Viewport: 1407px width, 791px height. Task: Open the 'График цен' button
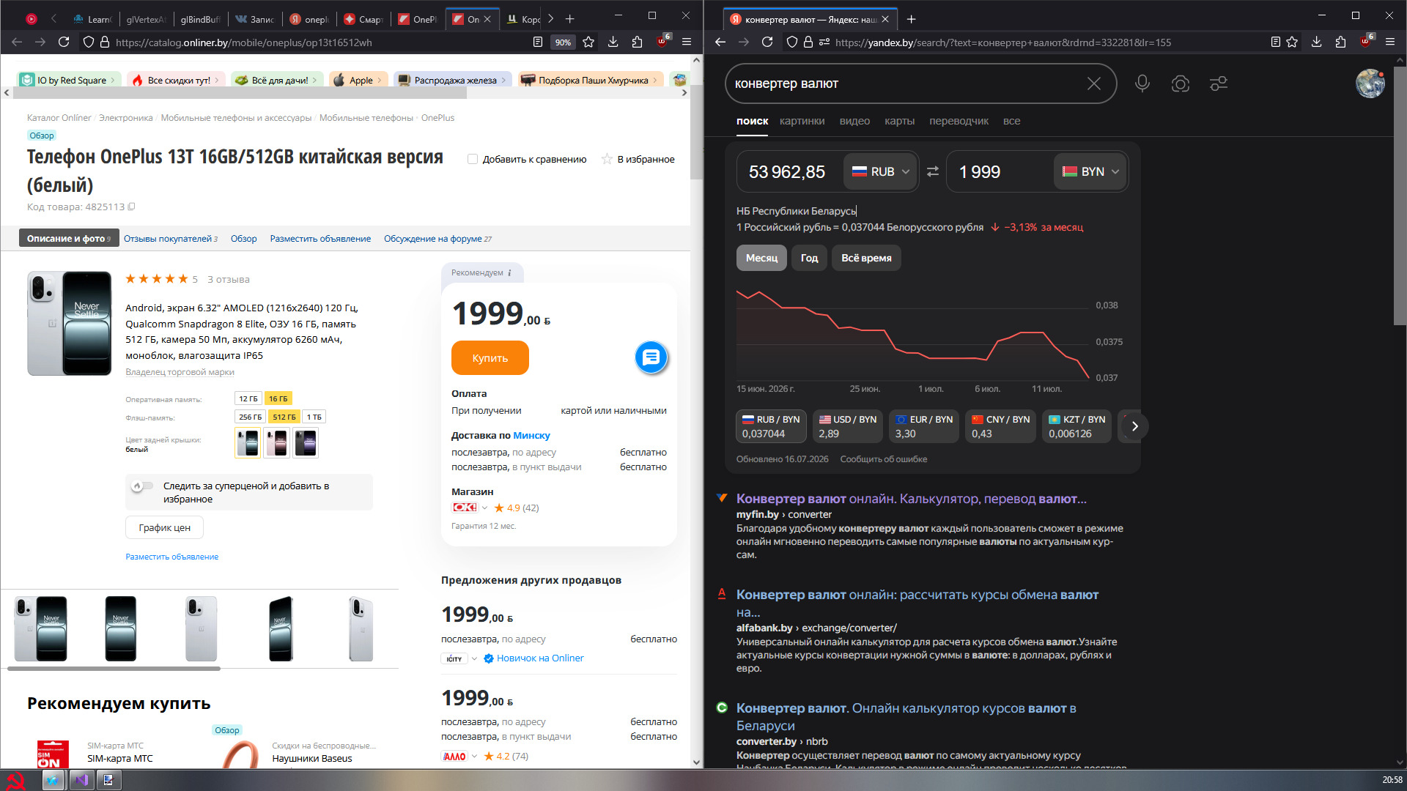tap(164, 527)
